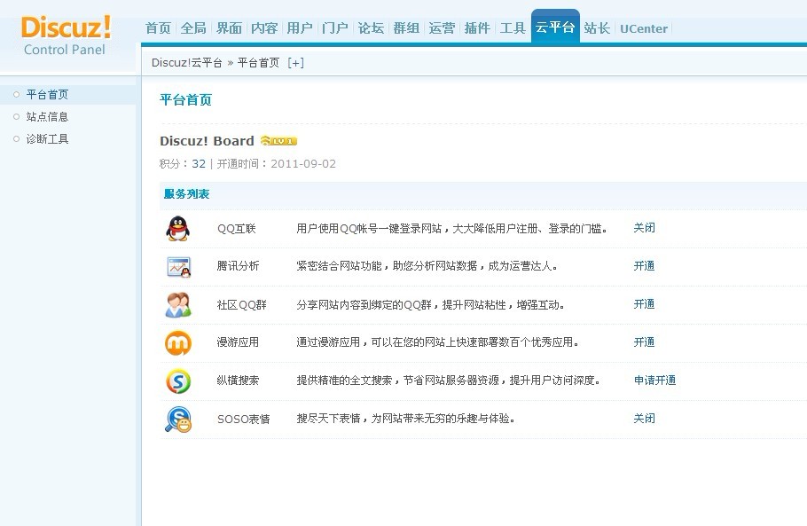The width and height of the screenshot is (807, 526).
Task: Click 申请开通 link for 纵横搜索
Action: point(654,380)
